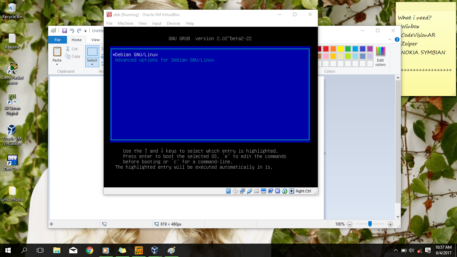457x257 pixels.
Task: Open the Paint File tab
Action: pos(58,40)
